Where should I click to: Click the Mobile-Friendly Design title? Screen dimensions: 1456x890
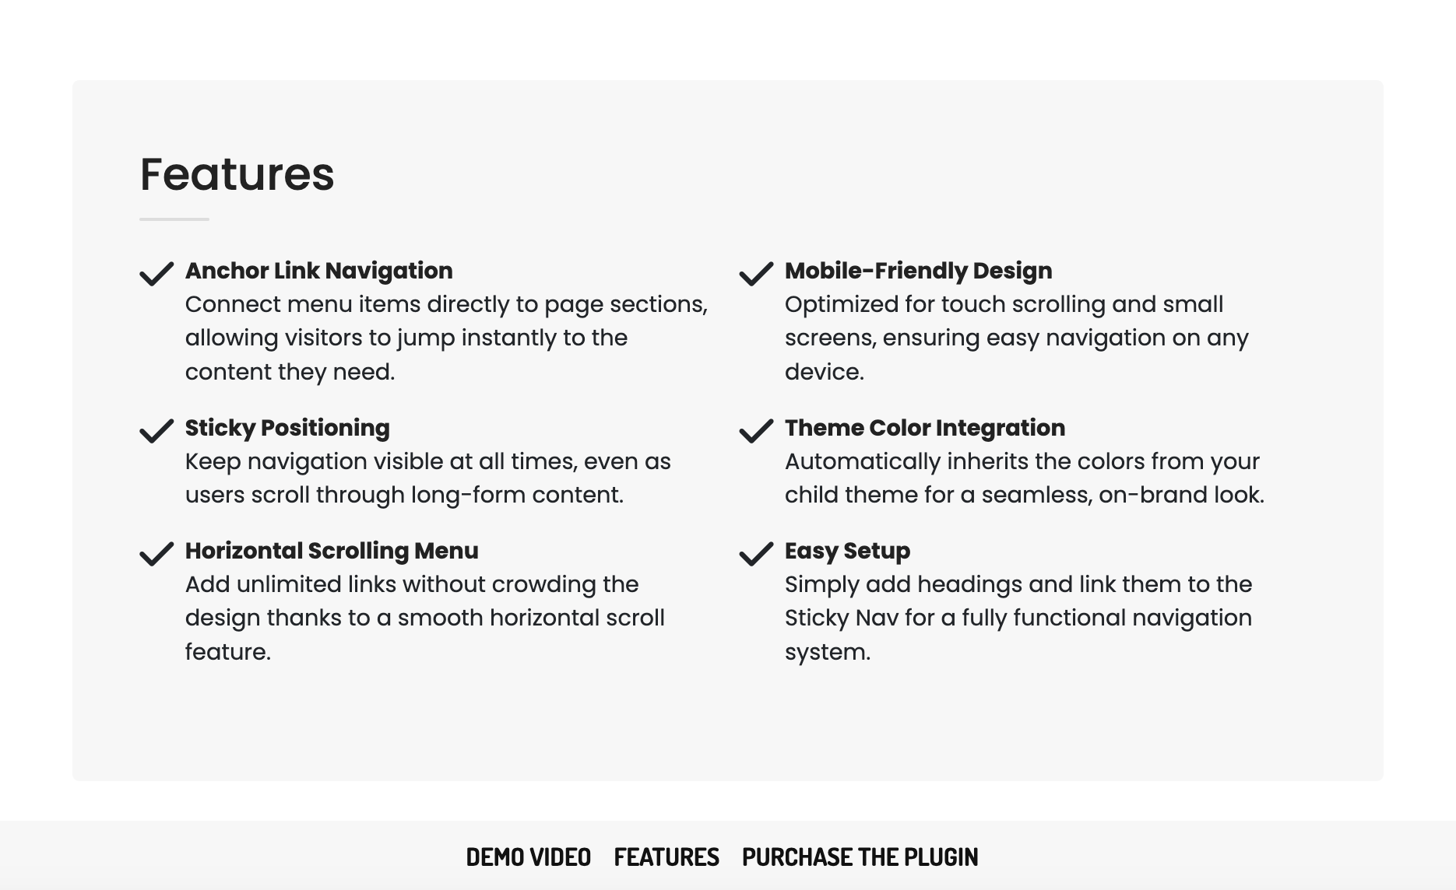point(918,271)
